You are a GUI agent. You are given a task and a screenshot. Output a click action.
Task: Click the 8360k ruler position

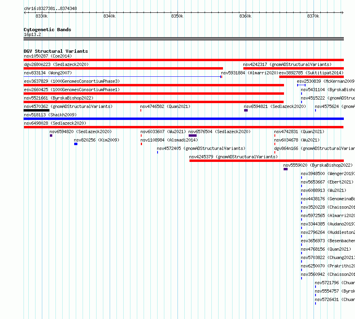pos(245,16)
